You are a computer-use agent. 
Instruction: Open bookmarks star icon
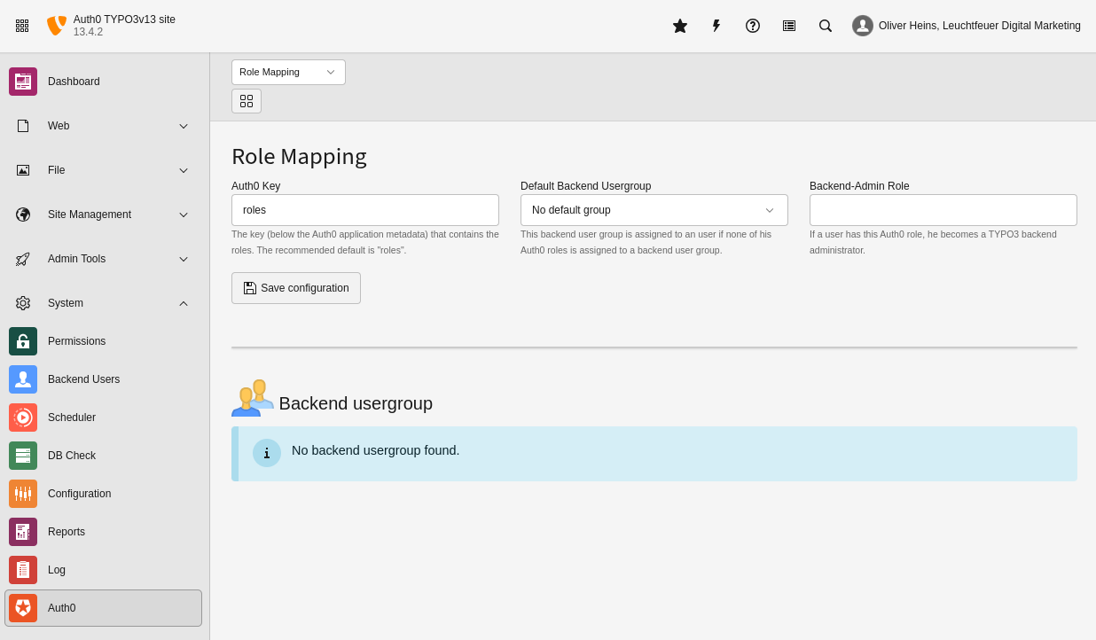pyautogui.click(x=680, y=26)
